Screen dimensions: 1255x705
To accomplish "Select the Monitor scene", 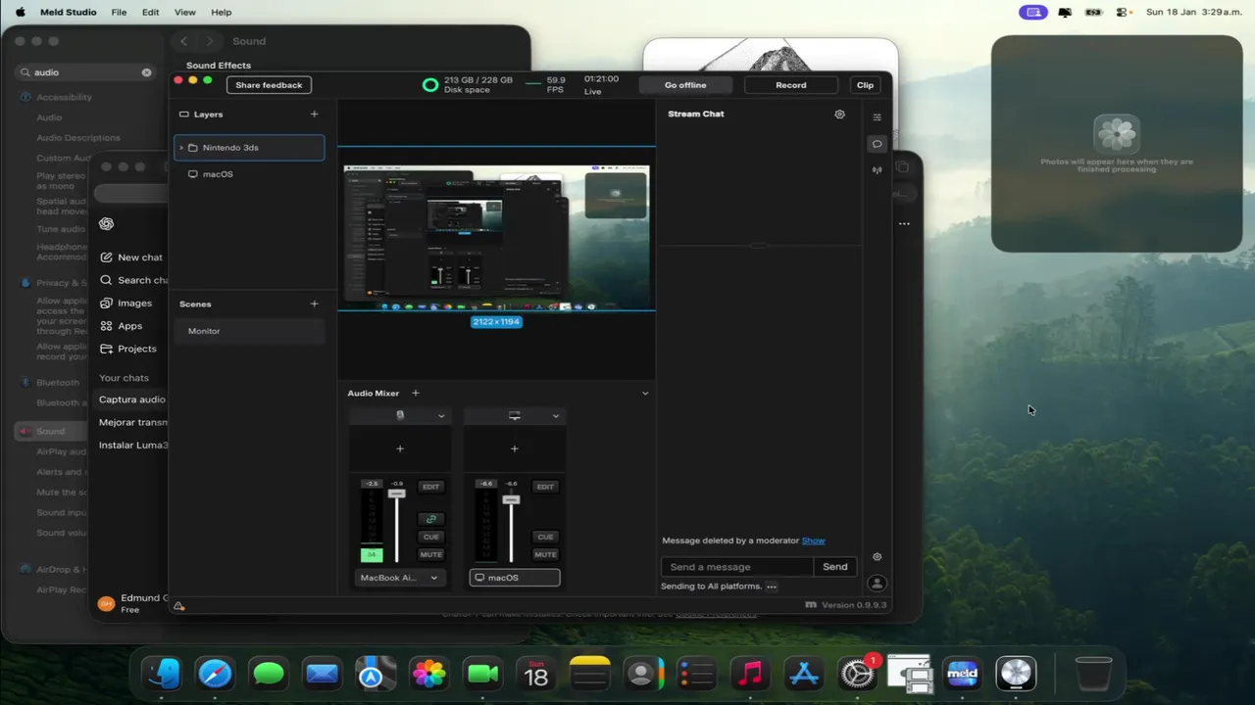I will (x=249, y=331).
